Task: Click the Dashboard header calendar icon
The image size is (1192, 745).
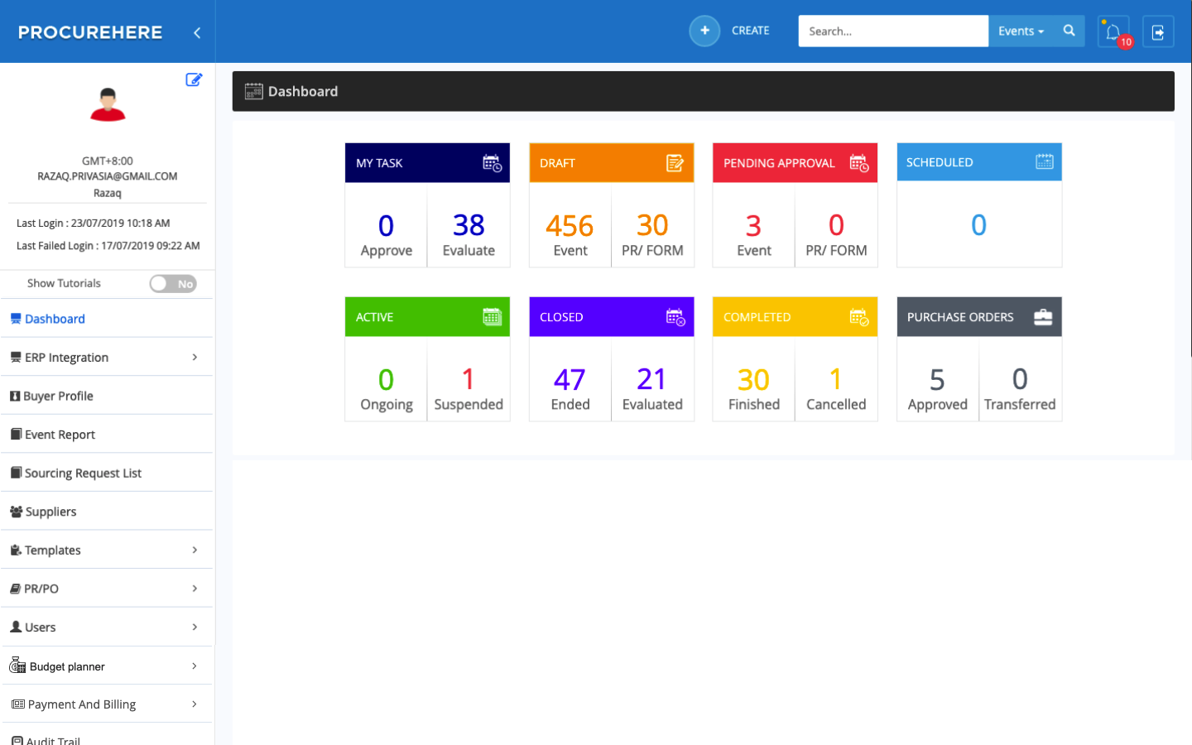Action: coord(254,91)
